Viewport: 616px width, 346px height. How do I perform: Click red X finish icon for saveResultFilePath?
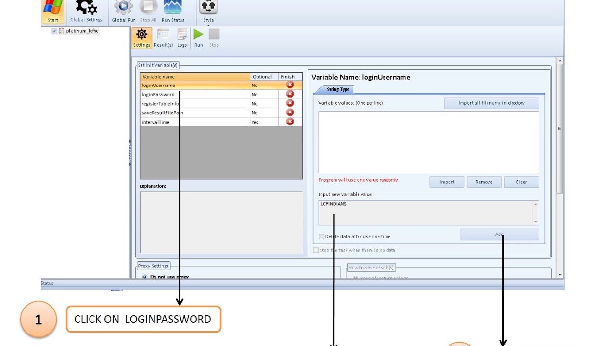click(x=290, y=112)
